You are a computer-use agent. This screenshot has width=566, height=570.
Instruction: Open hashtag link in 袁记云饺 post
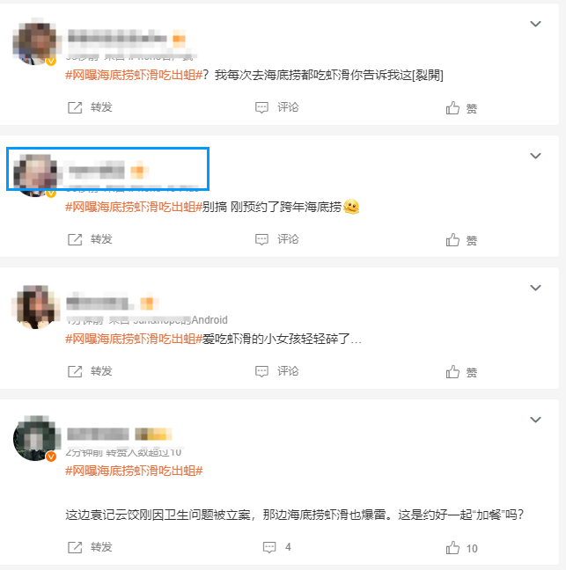pyautogui.click(x=134, y=471)
